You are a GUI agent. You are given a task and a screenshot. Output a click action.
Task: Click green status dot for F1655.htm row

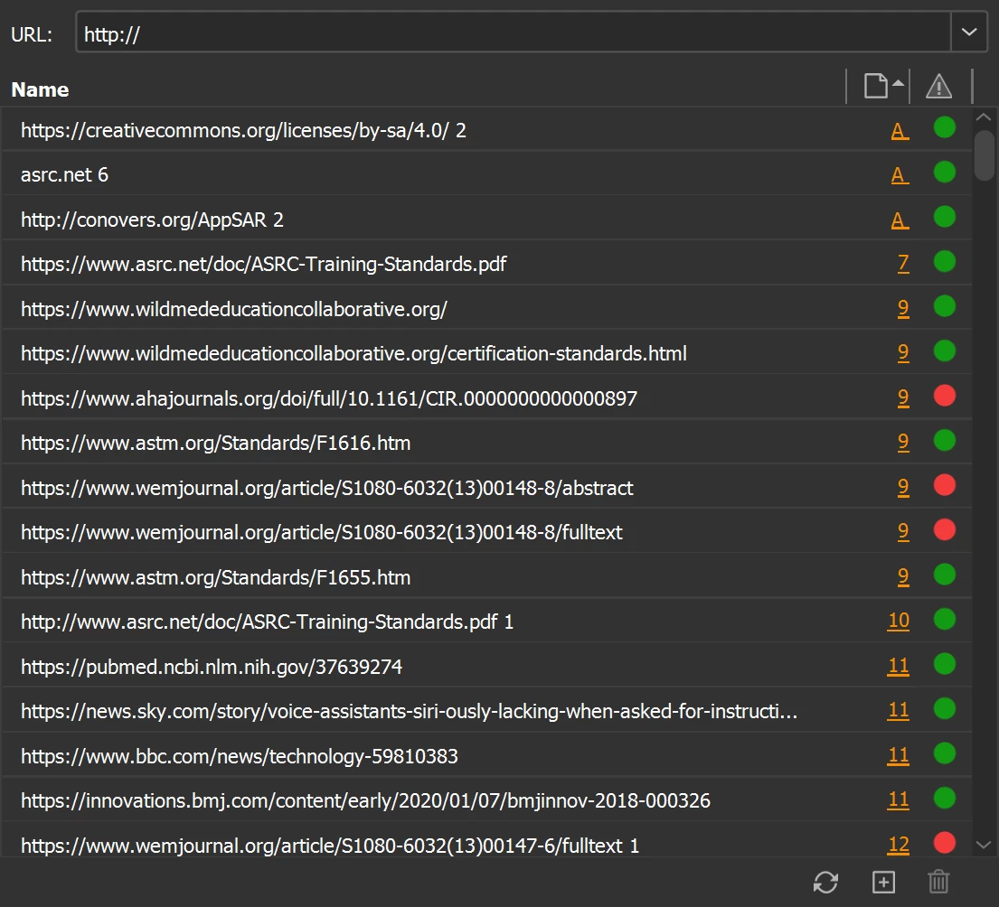coord(944,575)
